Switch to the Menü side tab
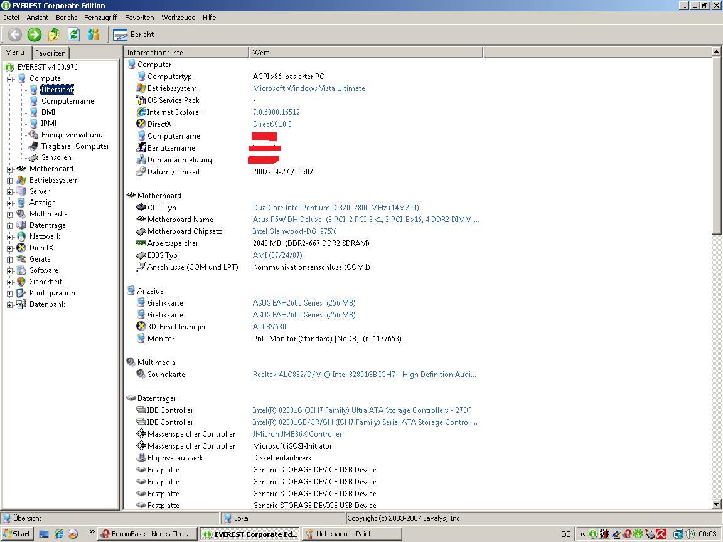Viewport: 723px width, 542px height. pyautogui.click(x=15, y=52)
